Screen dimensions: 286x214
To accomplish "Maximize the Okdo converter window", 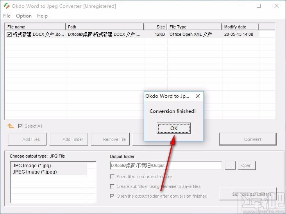I will pos(259,6).
